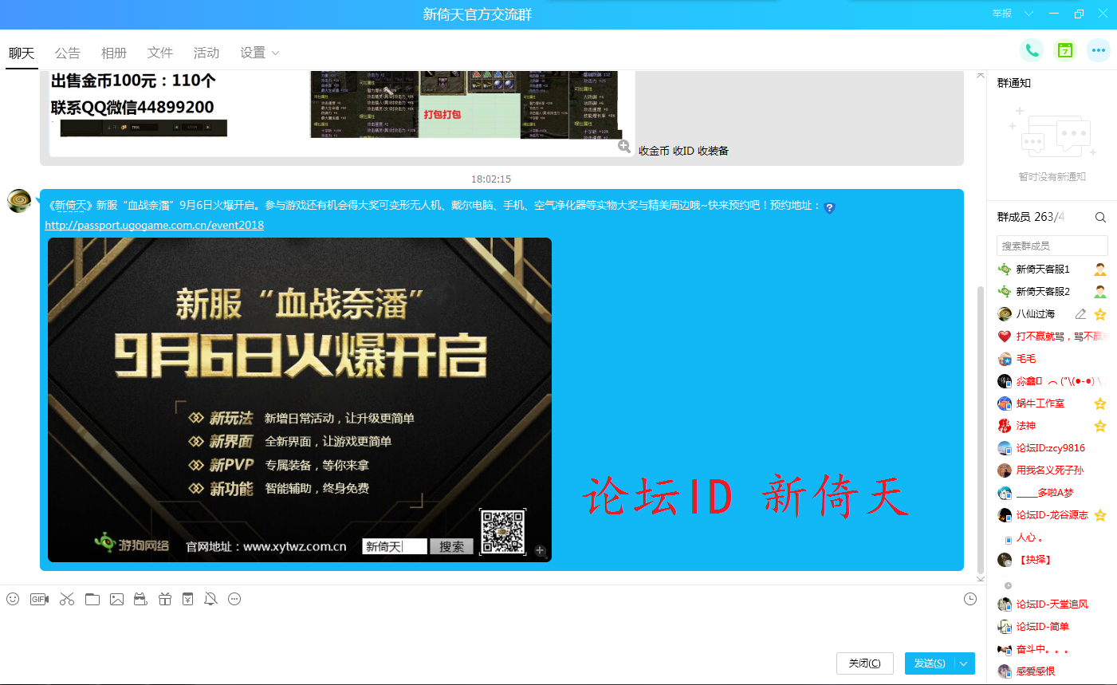Click the 新倚天 link in the message
The image size is (1117, 685).
(70, 206)
